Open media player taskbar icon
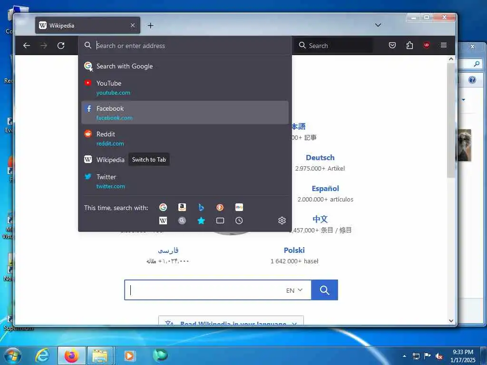This screenshot has height=365, width=487. [x=129, y=355]
